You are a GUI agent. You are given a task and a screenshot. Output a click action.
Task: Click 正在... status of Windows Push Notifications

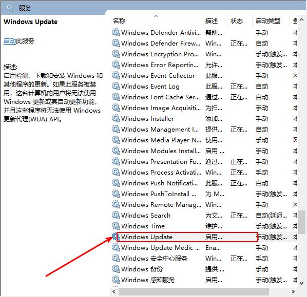(239, 183)
